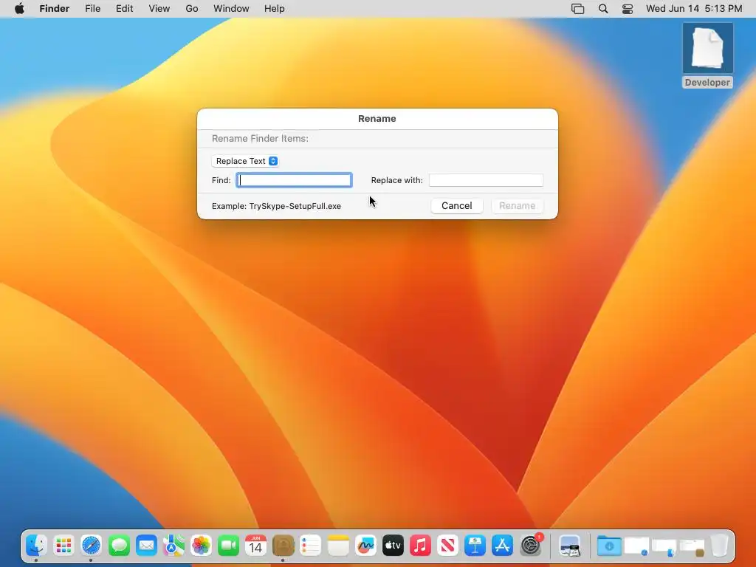Open the yellow Notes app in Dock
Viewport: 756px width, 567px height.
(338, 546)
